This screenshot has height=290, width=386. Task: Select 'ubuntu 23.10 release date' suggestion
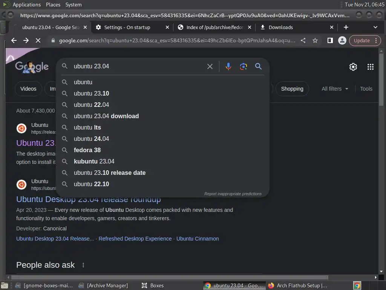[162, 173]
